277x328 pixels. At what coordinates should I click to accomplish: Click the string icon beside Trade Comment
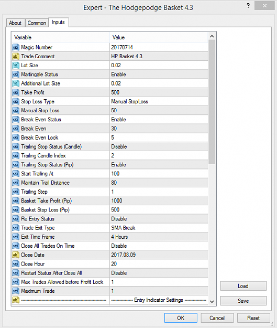coord(16,56)
